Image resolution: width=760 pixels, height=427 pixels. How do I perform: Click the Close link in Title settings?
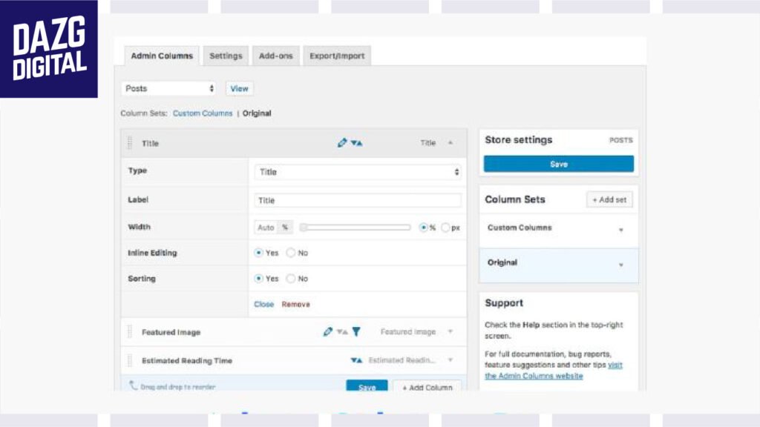(263, 304)
